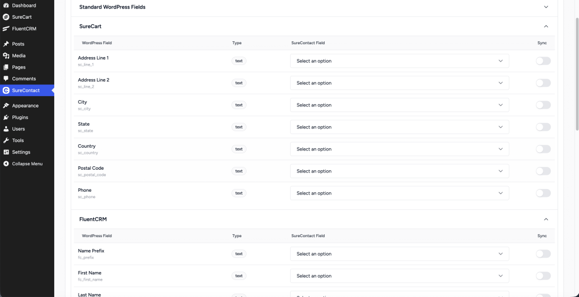Open the Settings menu item
Viewport: 579px width, 297px height.
click(21, 152)
